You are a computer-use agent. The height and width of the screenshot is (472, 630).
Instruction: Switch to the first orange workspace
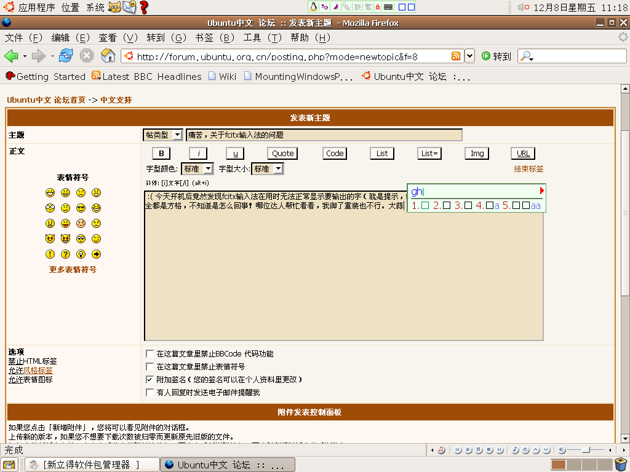point(558,465)
